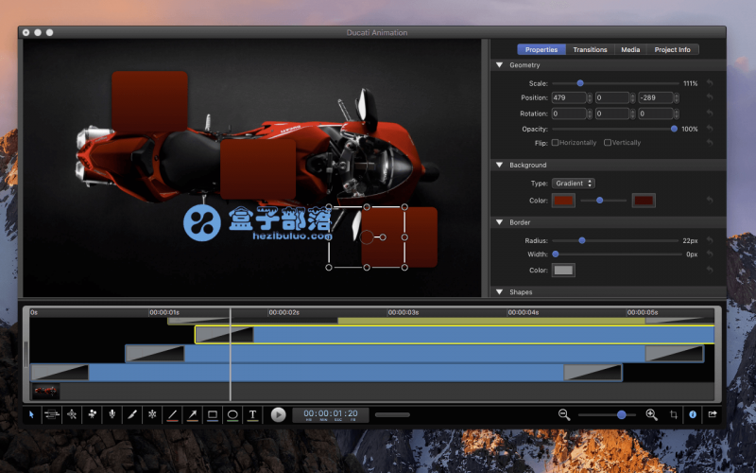Reset the border Width with its arrow
The image size is (756, 473).
pos(710,254)
